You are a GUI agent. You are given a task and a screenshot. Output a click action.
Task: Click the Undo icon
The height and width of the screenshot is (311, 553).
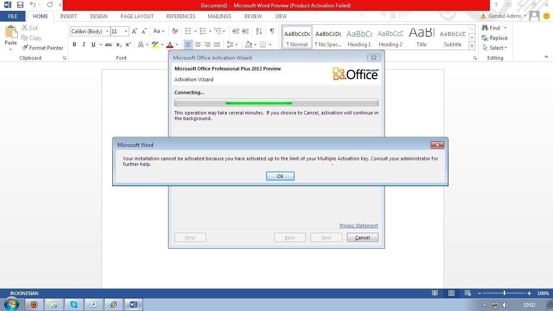pyautogui.click(x=33, y=5)
